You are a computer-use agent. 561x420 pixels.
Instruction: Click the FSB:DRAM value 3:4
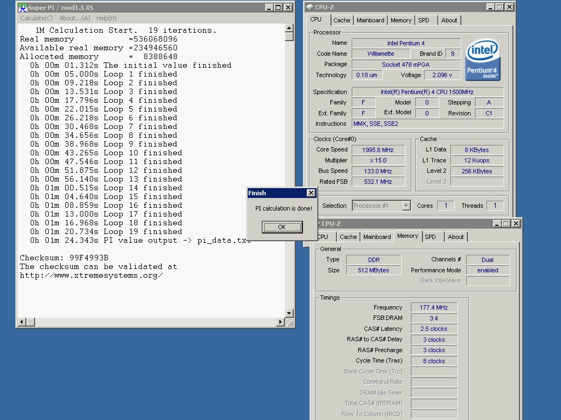click(x=434, y=318)
